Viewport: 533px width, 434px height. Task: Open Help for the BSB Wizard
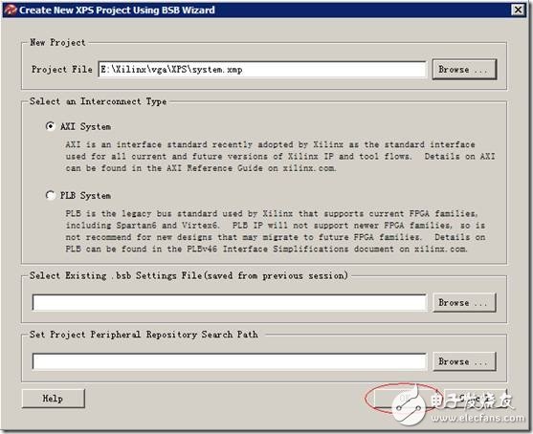click(x=53, y=399)
